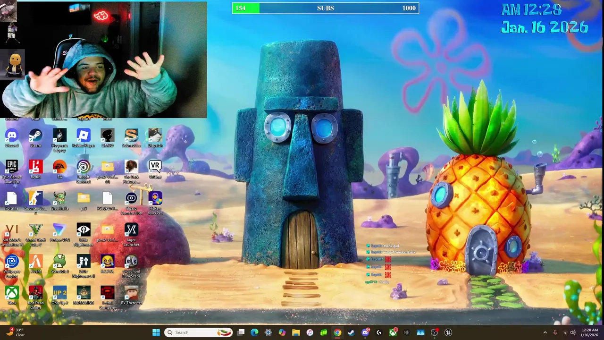Viewport: 604px width, 340px height.
Task: Select the Xbox desktop shortcut
Action: click(x=12, y=295)
